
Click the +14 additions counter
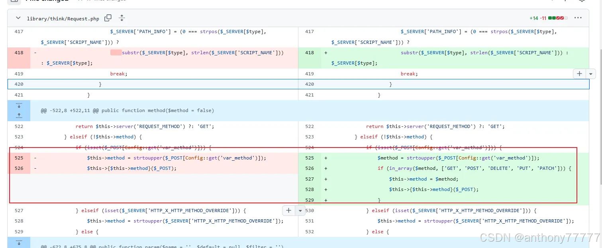534,18
